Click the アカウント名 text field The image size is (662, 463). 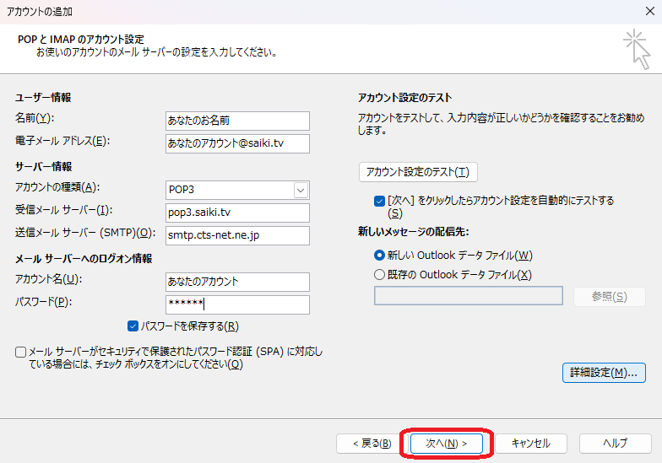(238, 282)
